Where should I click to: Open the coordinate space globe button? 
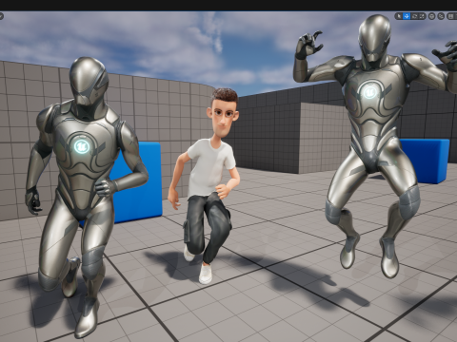(x=431, y=16)
